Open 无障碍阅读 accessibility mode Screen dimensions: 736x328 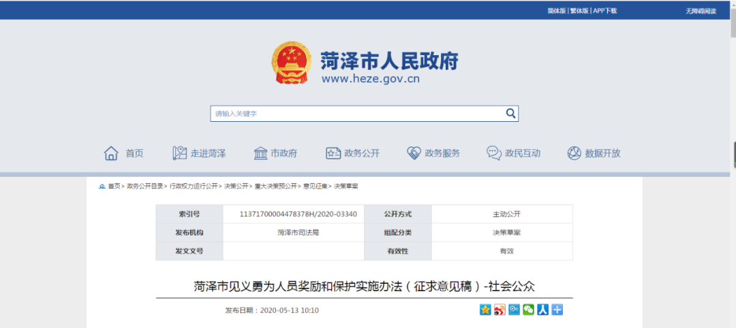pyautogui.click(x=701, y=11)
